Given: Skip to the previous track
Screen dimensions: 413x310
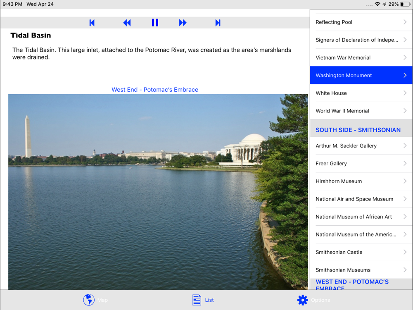Looking at the screenshot, I should click(92, 23).
